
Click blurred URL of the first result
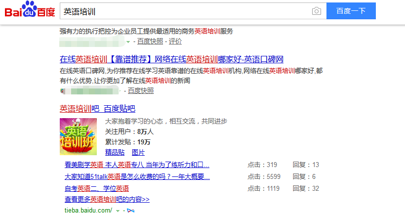(x=92, y=42)
